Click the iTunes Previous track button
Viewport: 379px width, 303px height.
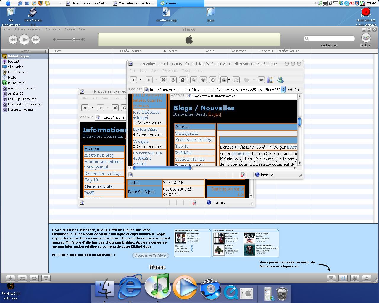13,39
